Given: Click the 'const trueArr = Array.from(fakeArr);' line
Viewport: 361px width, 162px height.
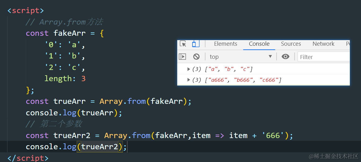Looking at the screenshot, I should (109, 101).
